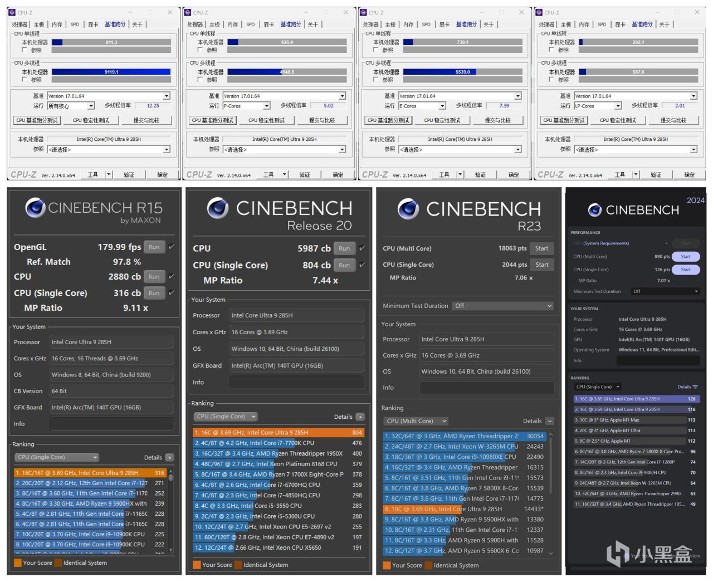This screenshot has width=713, height=582.
Task: Open System Requirements link in Cinebench 2024
Action: pos(605,243)
